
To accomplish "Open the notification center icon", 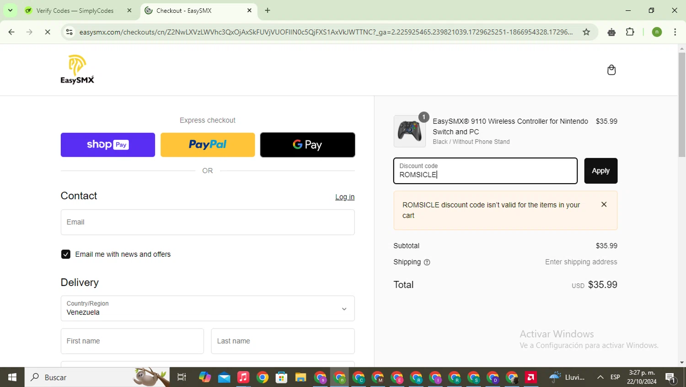I will tap(670, 377).
